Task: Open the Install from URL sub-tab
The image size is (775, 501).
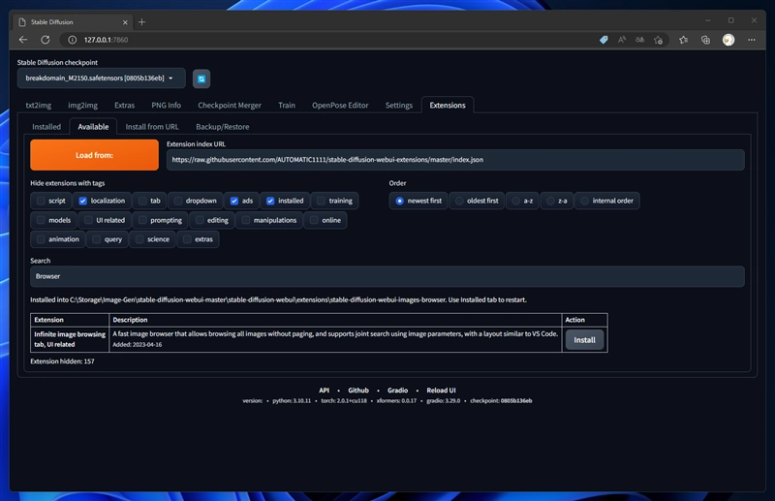Action: point(152,127)
